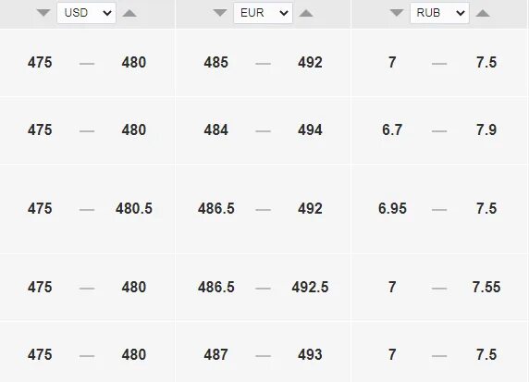The width and height of the screenshot is (529, 382).
Task: Select the 493 EUR sell rate
Action: click(x=310, y=354)
